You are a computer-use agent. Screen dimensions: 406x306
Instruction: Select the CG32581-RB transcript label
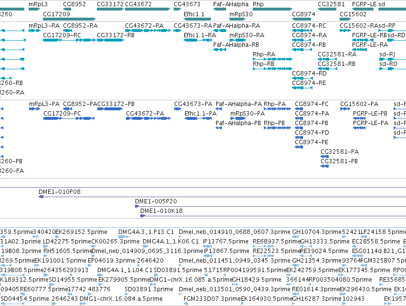point(337,64)
